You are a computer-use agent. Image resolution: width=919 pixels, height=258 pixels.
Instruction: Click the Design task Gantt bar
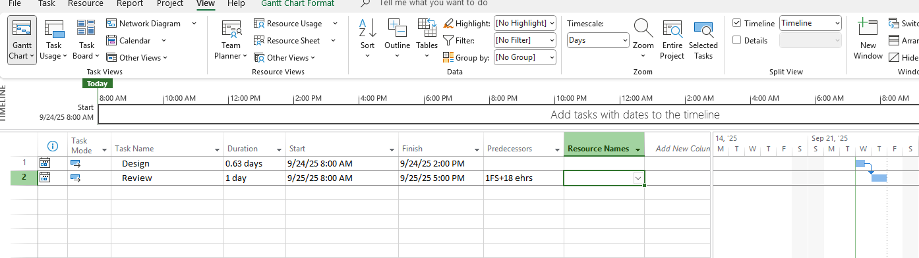860,163
